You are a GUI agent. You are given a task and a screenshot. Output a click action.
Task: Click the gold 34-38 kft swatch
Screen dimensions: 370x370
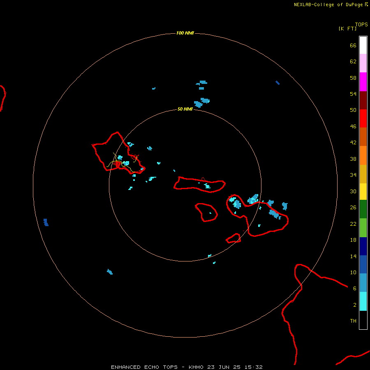tap(363, 174)
